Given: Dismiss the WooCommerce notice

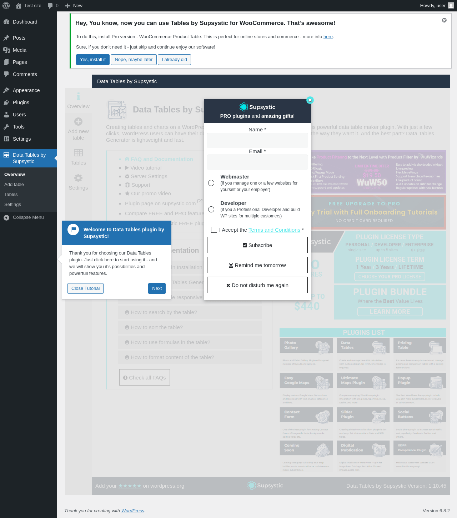Looking at the screenshot, I should 444,20.
